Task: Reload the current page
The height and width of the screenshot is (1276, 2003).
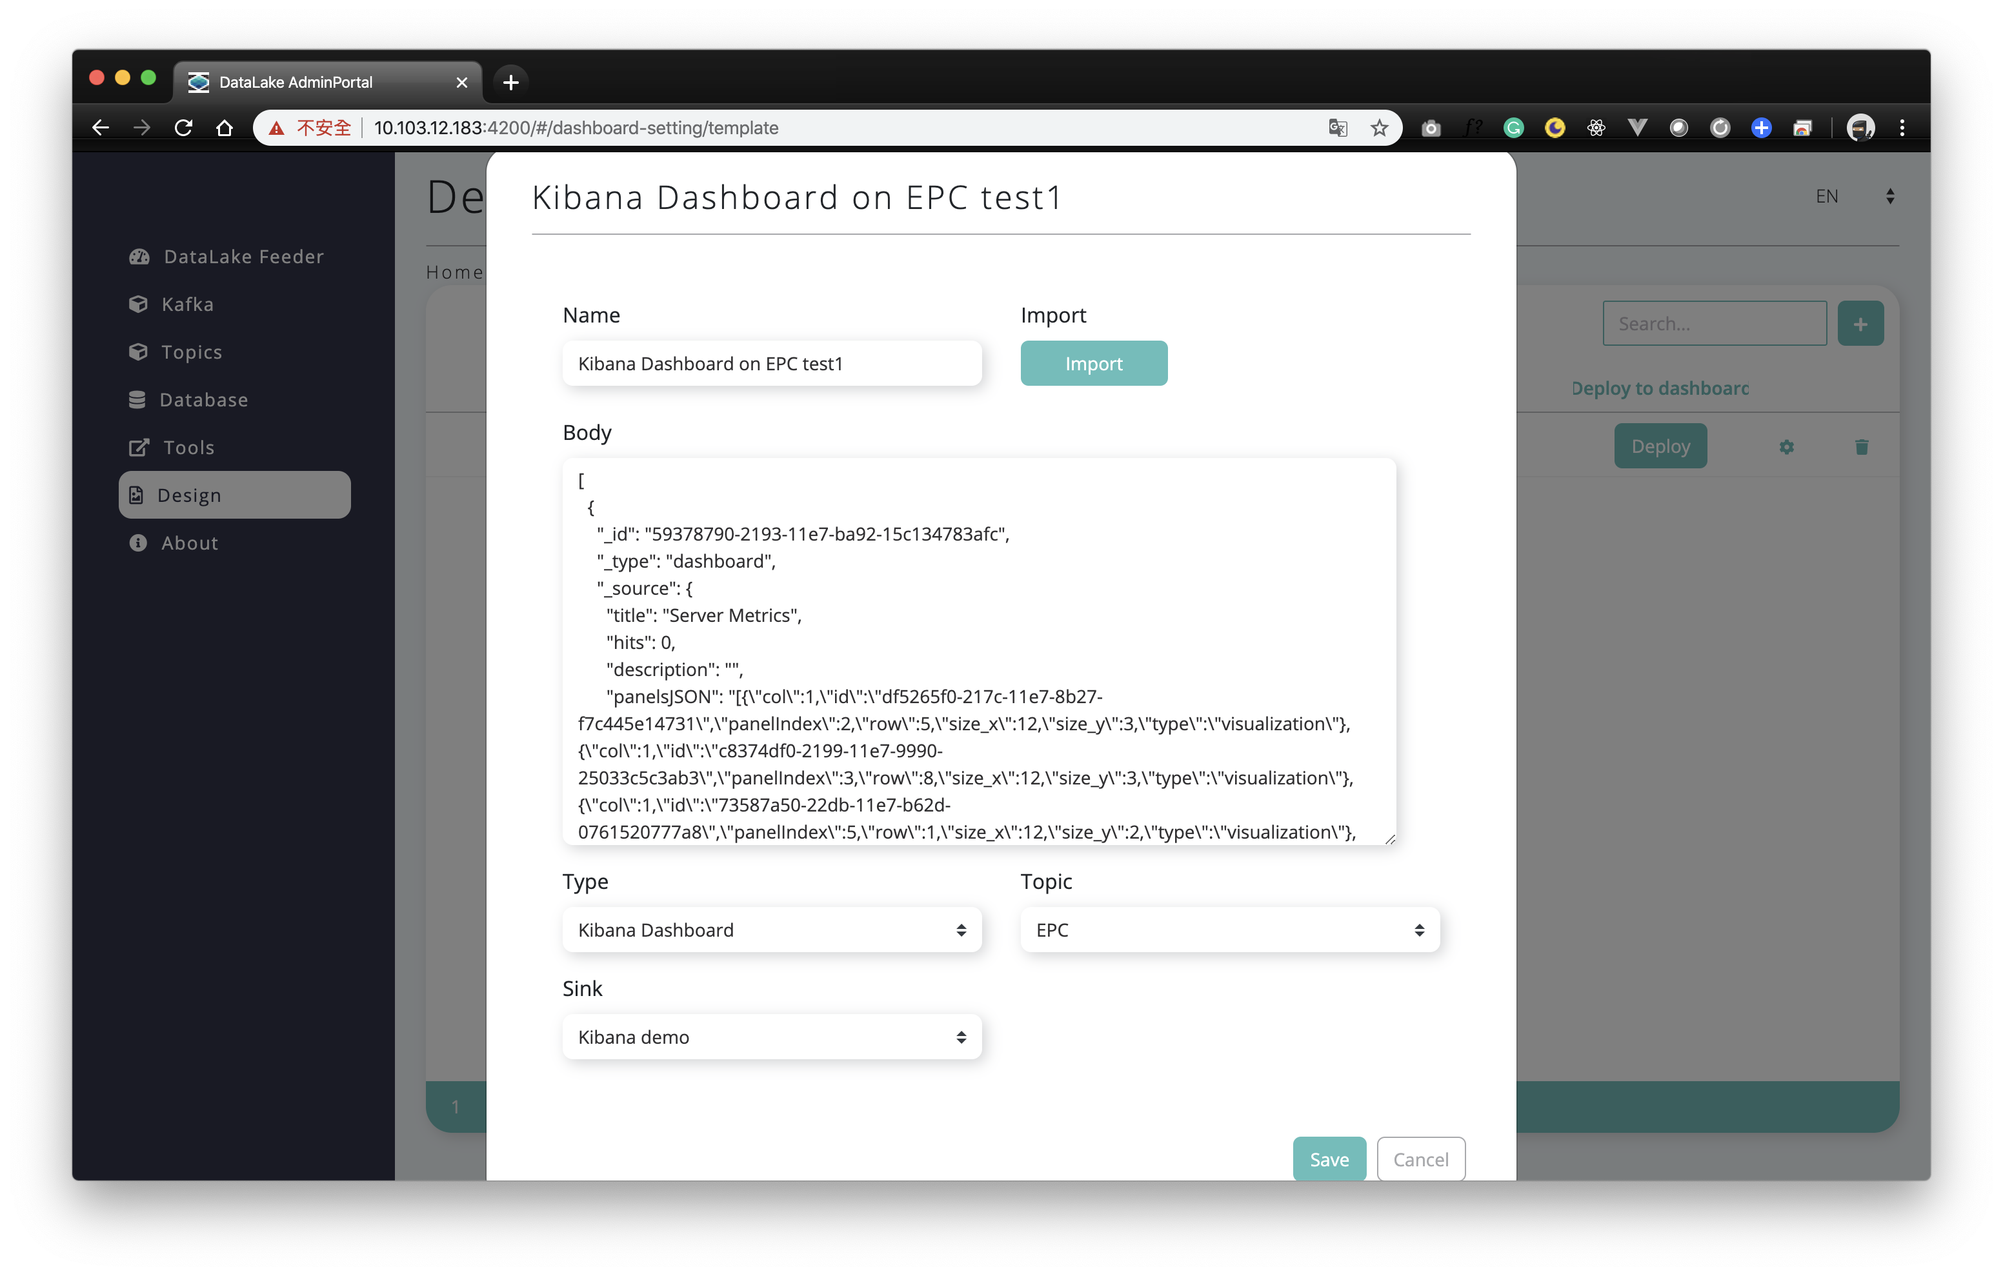Action: point(184,127)
